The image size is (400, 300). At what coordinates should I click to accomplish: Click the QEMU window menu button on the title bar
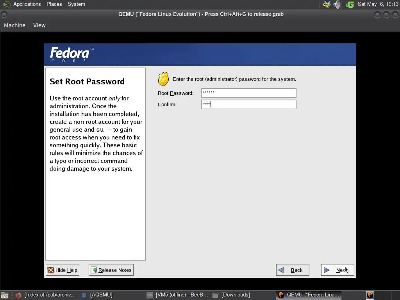4,15
